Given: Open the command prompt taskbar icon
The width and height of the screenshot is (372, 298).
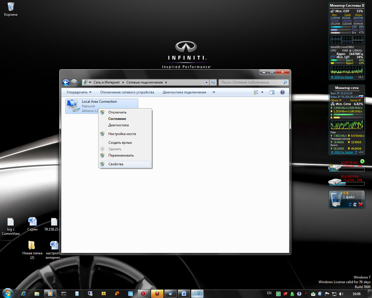Looking at the screenshot, I should click(64, 294).
